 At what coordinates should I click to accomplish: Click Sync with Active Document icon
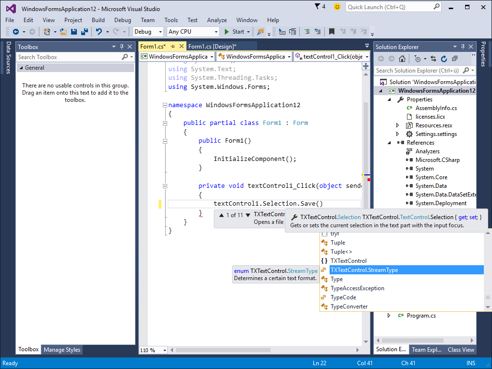433,59
